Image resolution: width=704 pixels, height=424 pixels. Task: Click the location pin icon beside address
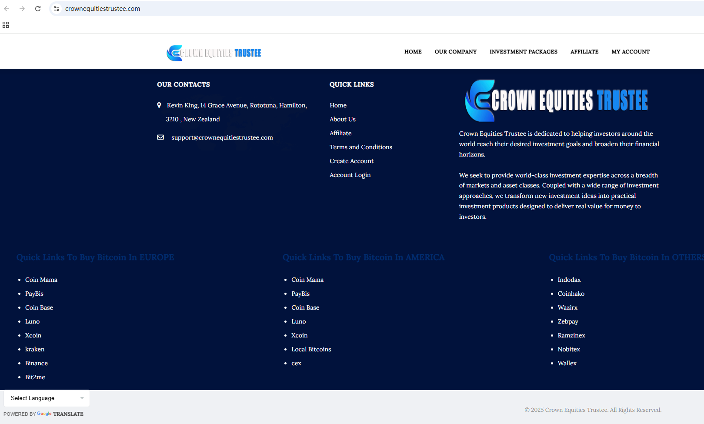click(159, 105)
